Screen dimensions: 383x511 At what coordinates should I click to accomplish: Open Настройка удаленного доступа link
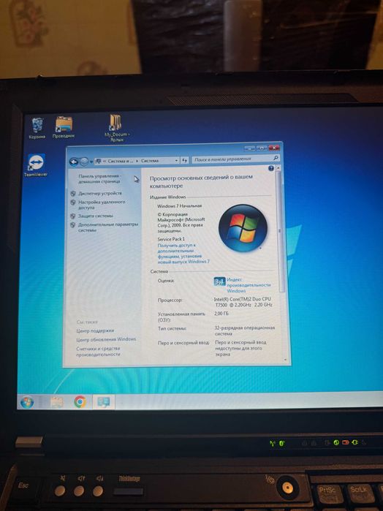(102, 205)
